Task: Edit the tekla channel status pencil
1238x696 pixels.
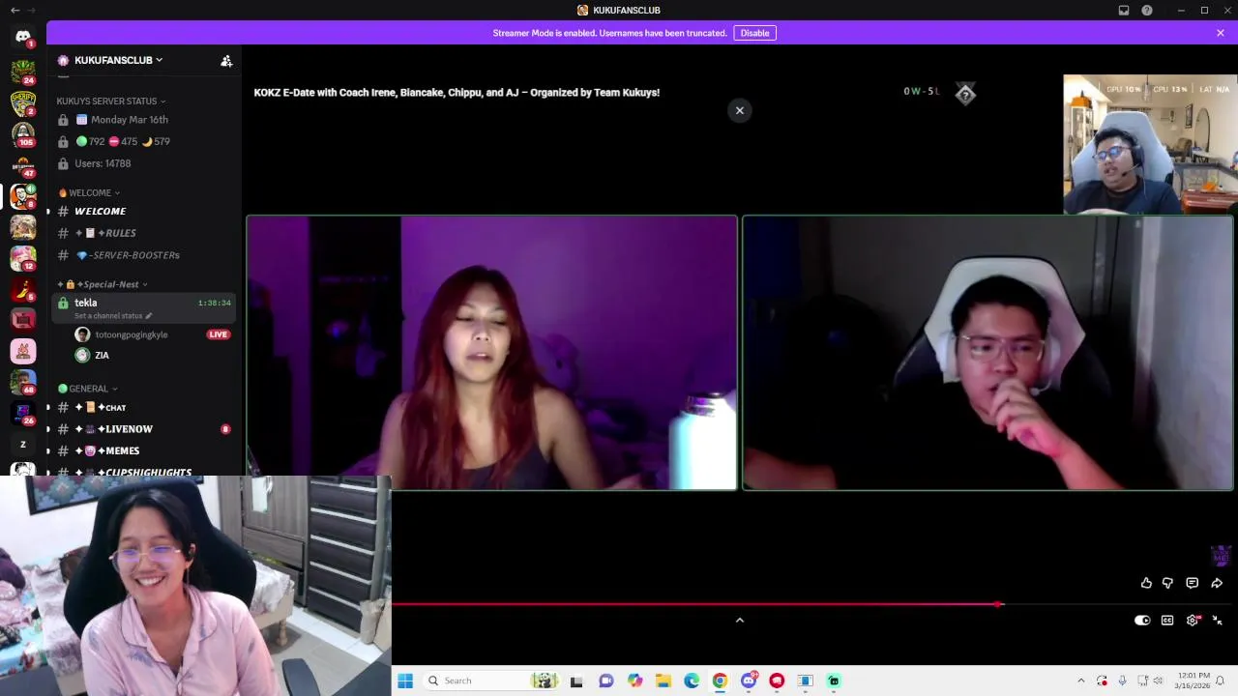Action: click(x=149, y=316)
